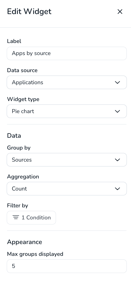This screenshot has width=131, height=281.
Task: Open the Pie chart widget type dropdown
Action: click(x=67, y=111)
